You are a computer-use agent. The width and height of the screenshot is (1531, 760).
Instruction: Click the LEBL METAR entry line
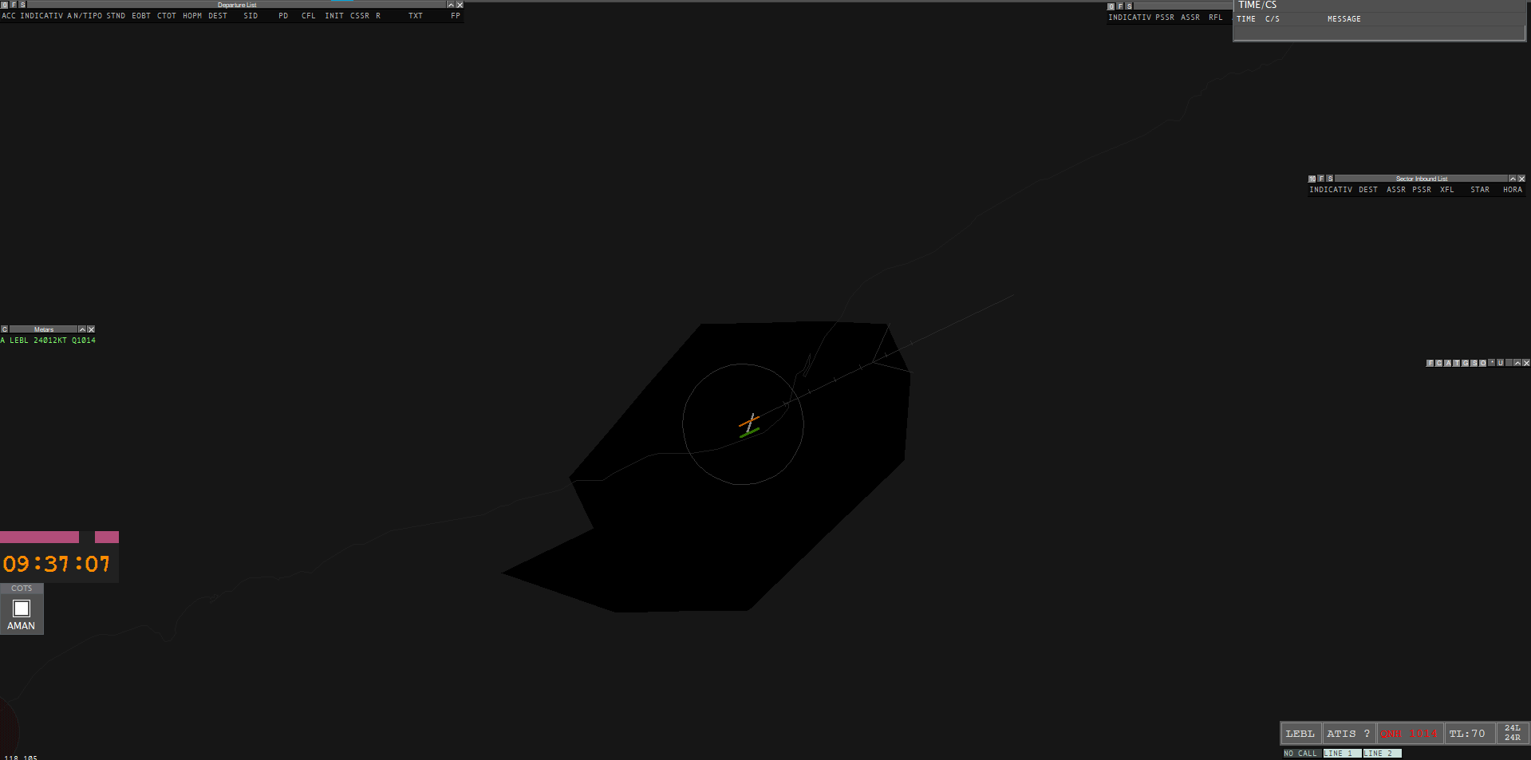49,341
